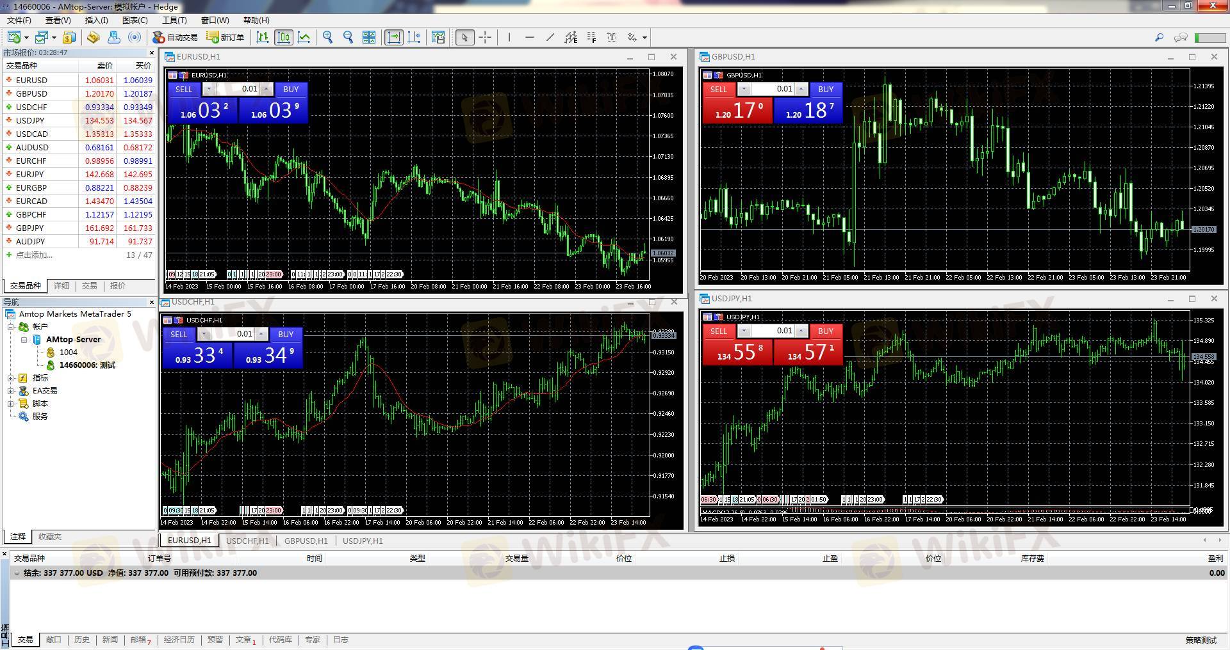This screenshot has height=650, width=1230.
Task: Click SELL on the EURUSD chart
Action: tap(184, 89)
